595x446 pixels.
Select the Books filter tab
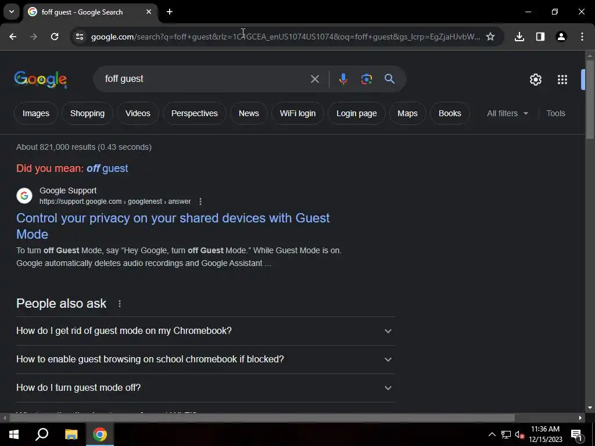[x=450, y=113]
